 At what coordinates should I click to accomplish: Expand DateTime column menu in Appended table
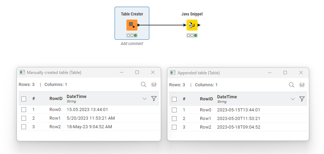(292, 99)
